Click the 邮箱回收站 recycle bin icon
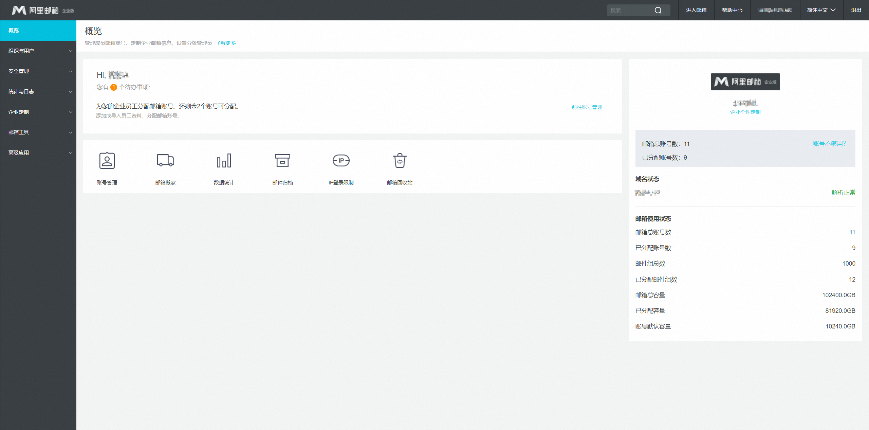 coord(400,161)
